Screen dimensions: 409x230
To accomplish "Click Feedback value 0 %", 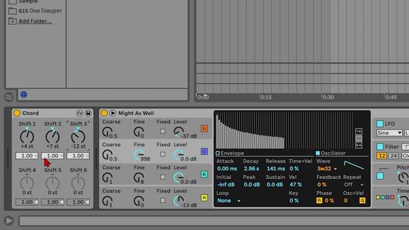I will pos(321,185).
